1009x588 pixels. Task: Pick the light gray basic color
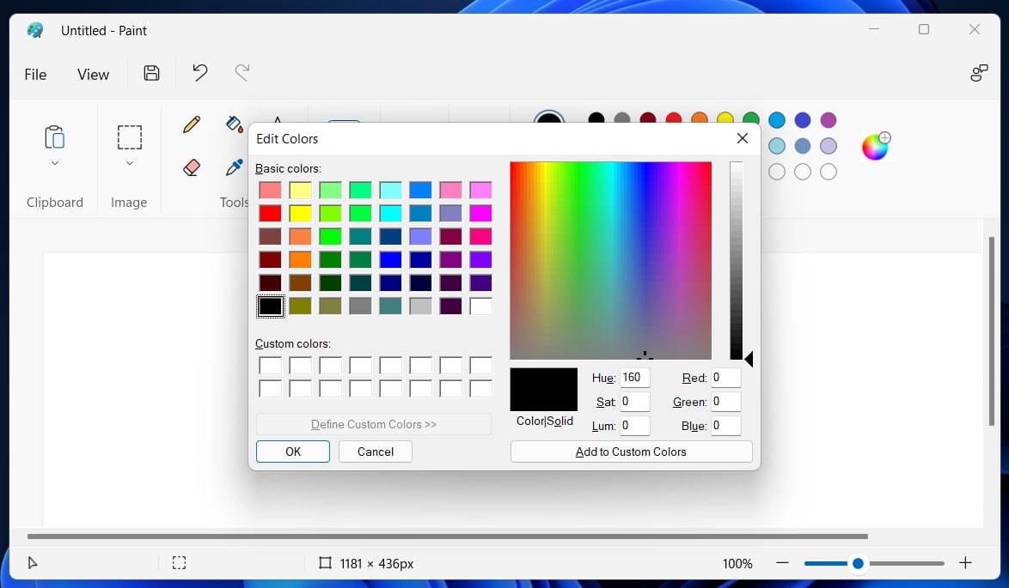pyautogui.click(x=421, y=306)
